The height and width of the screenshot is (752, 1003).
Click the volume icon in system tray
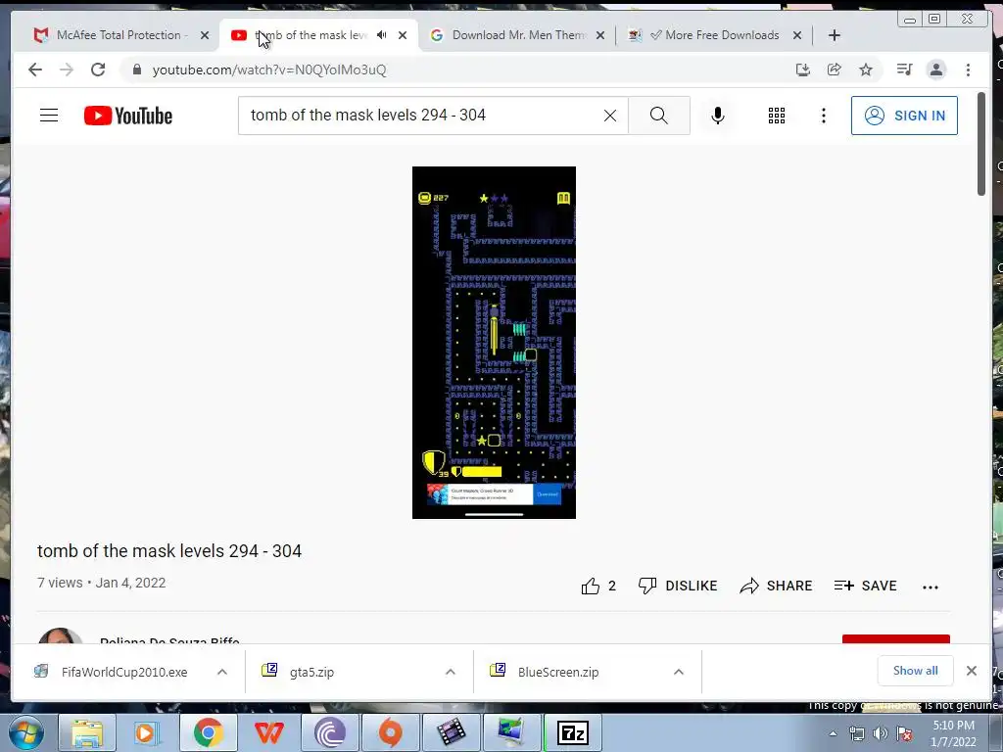point(881,733)
